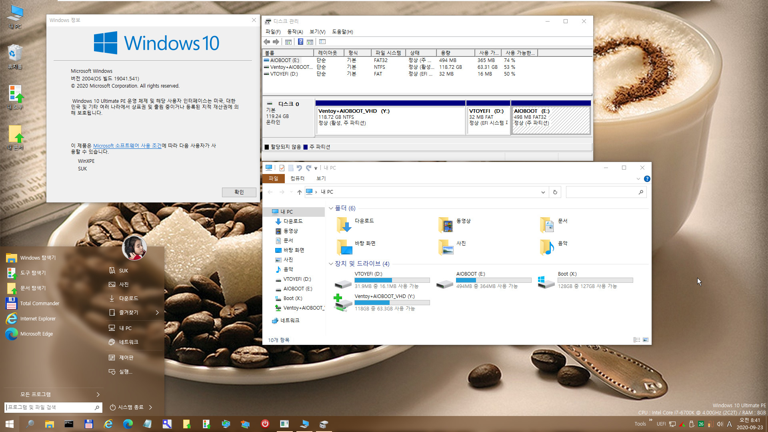This screenshot has height=432, width=768.
Task: Click the VTOYEFI (D:) drive icon
Action: pos(342,280)
